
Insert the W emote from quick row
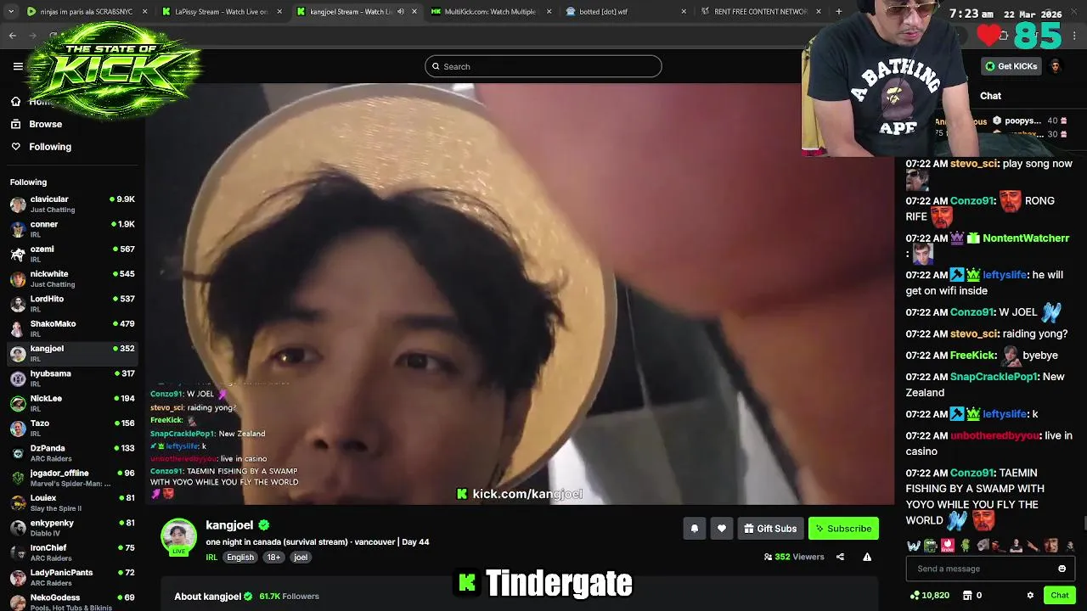click(914, 546)
